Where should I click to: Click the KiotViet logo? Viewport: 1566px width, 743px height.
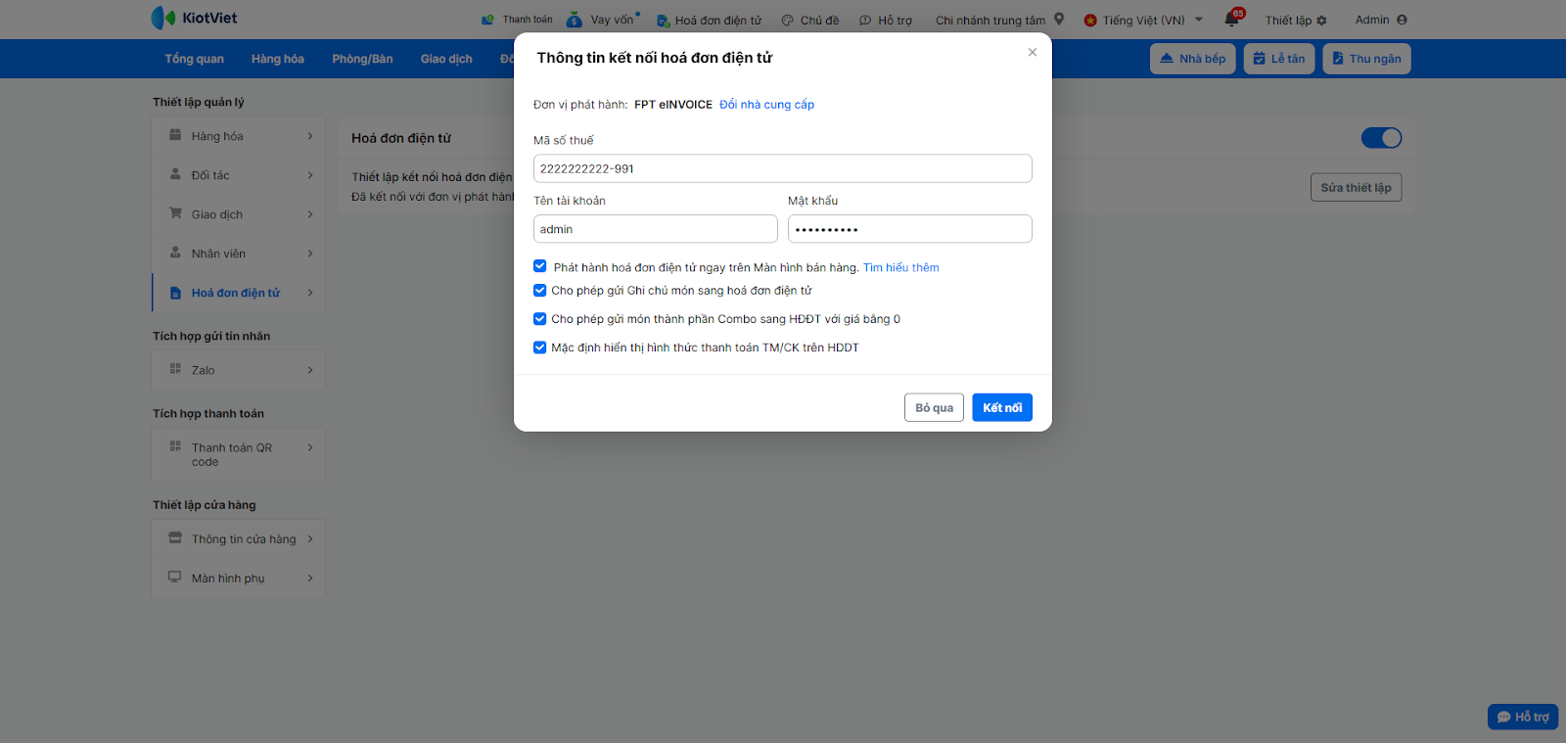[194, 18]
